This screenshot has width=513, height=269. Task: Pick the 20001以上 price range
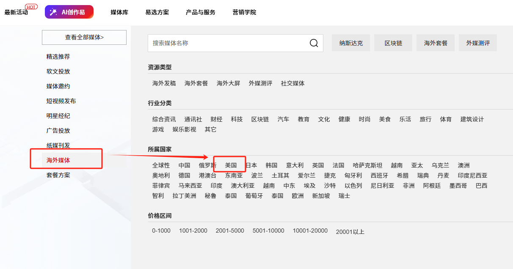click(x=350, y=231)
